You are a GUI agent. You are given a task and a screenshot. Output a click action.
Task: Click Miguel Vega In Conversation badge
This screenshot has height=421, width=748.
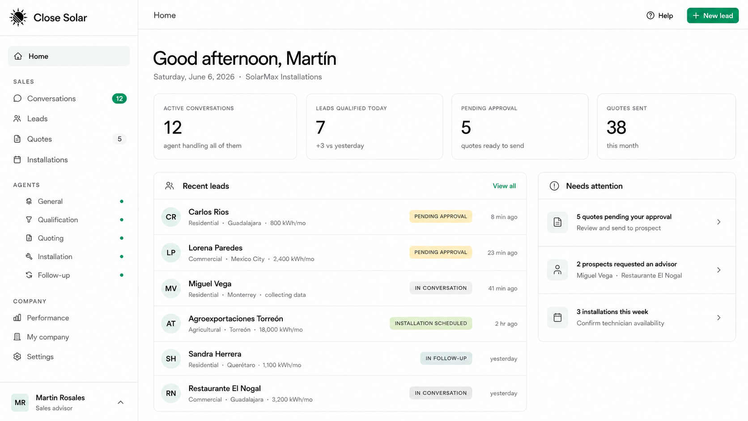coord(441,288)
